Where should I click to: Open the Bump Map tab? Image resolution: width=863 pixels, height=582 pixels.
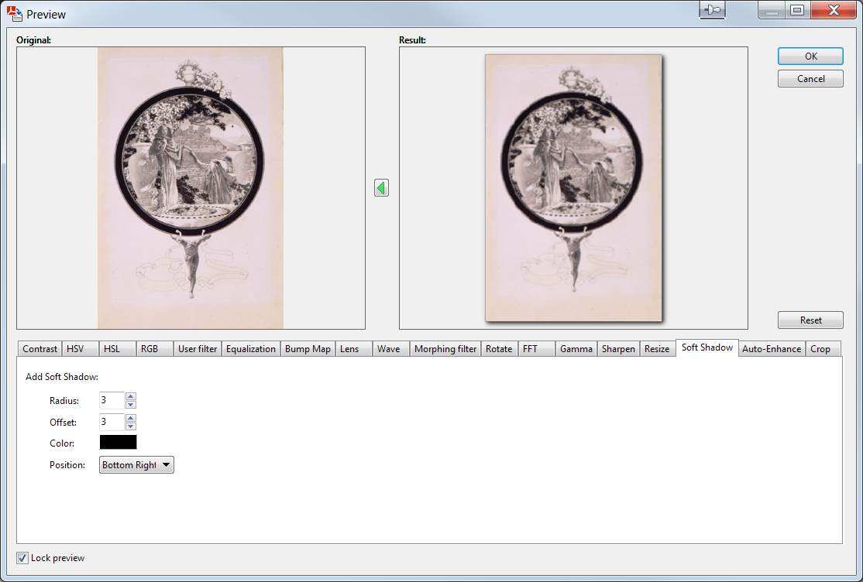coord(308,349)
